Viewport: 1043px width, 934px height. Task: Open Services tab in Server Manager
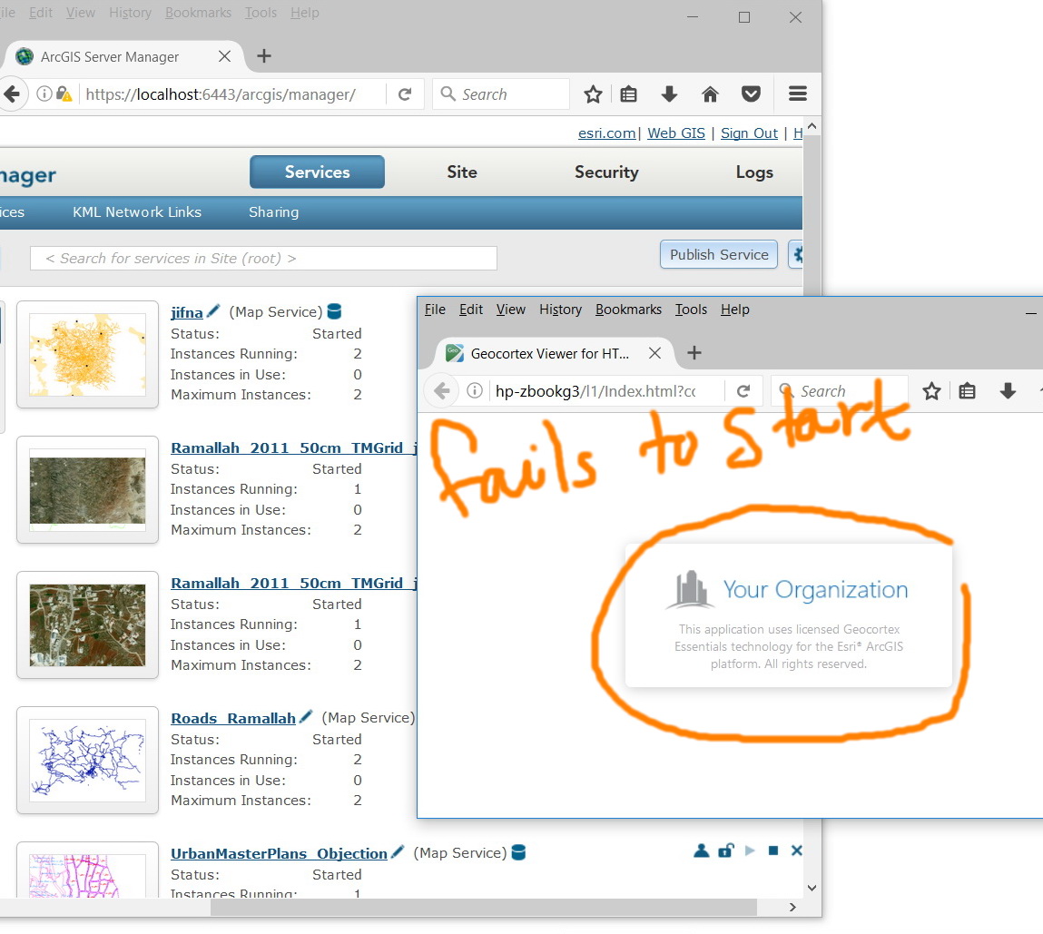coord(318,172)
